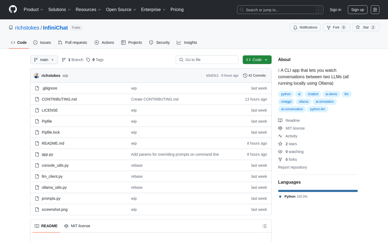
Task: Click the richstokes avatar image
Action: click(37, 76)
